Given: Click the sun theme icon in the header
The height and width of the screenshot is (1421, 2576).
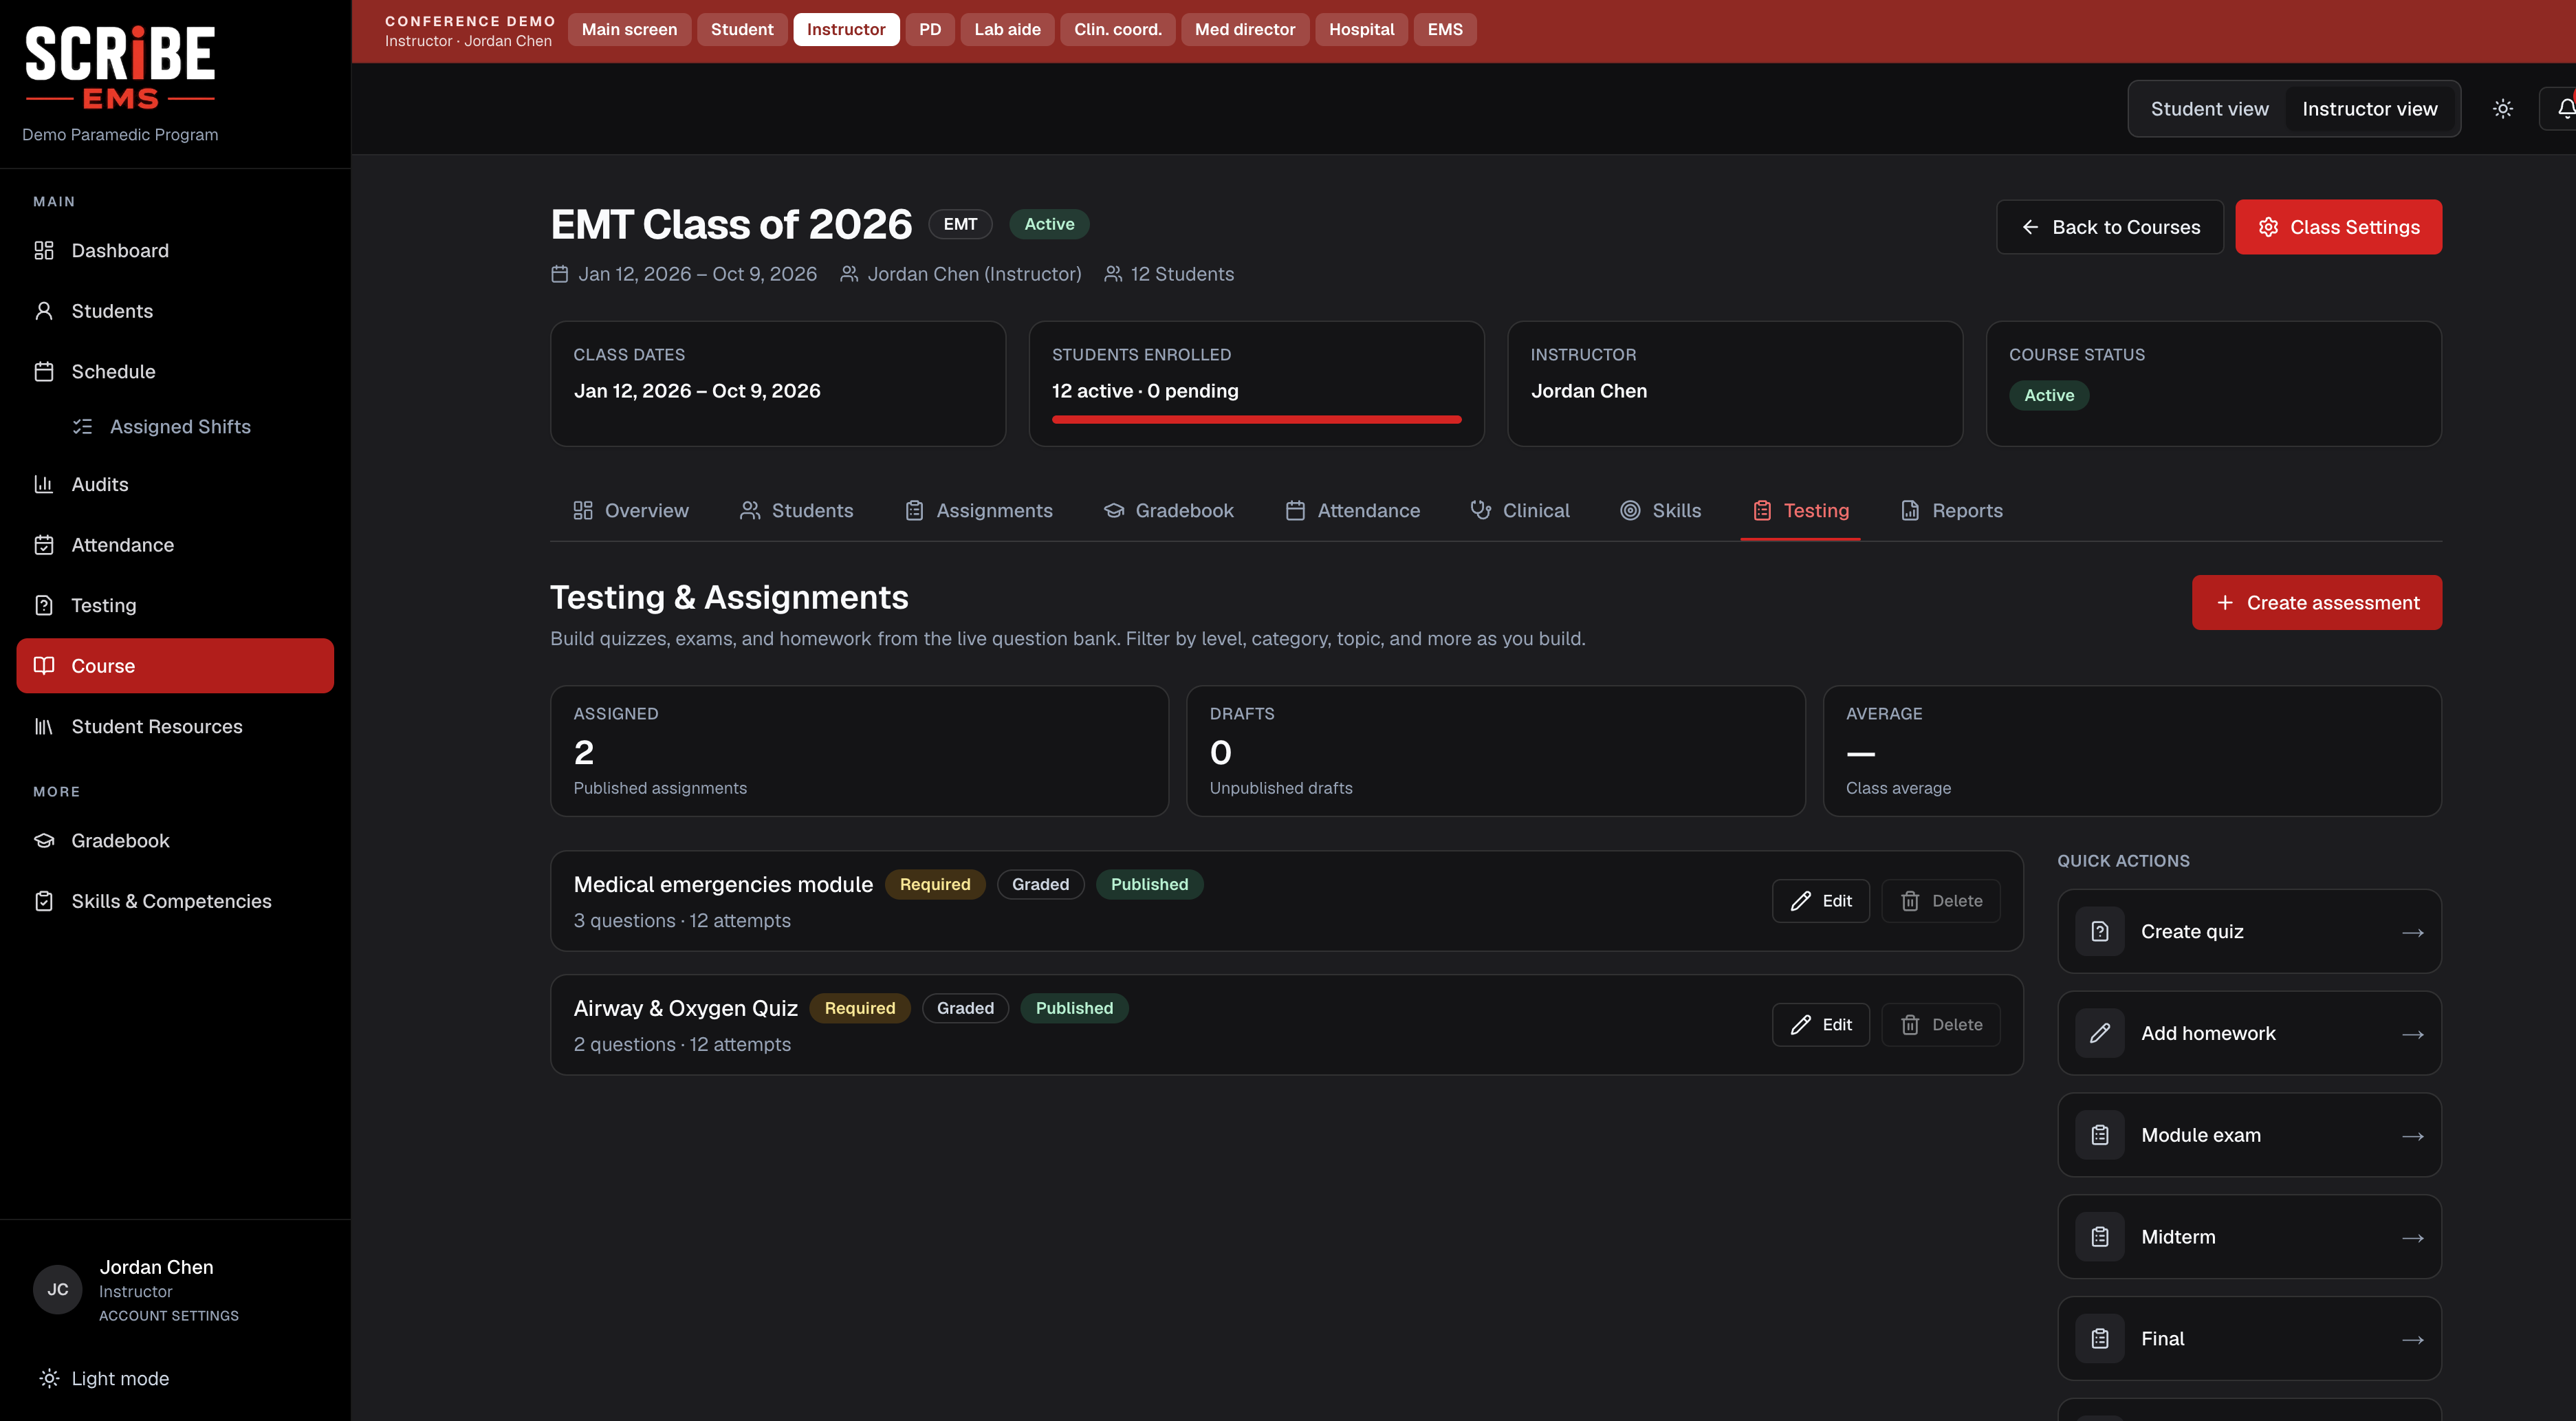Looking at the screenshot, I should point(2502,109).
